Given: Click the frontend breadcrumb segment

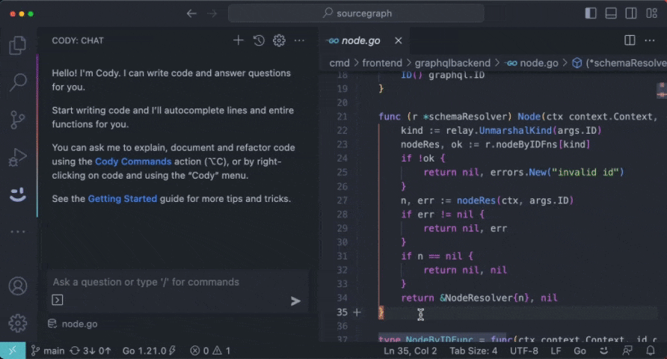Looking at the screenshot, I should [x=382, y=63].
